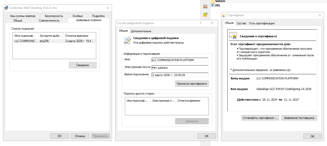Click Установить сертификат button
Viewport: 327px width, 146px height.
(260, 118)
